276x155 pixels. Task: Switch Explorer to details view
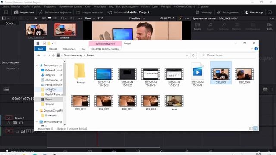point(251,129)
